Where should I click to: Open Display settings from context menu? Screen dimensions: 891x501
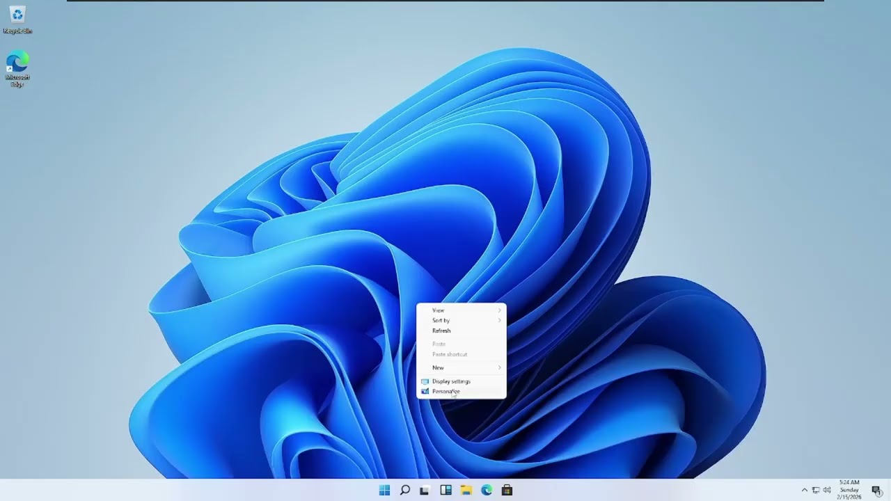(462, 381)
